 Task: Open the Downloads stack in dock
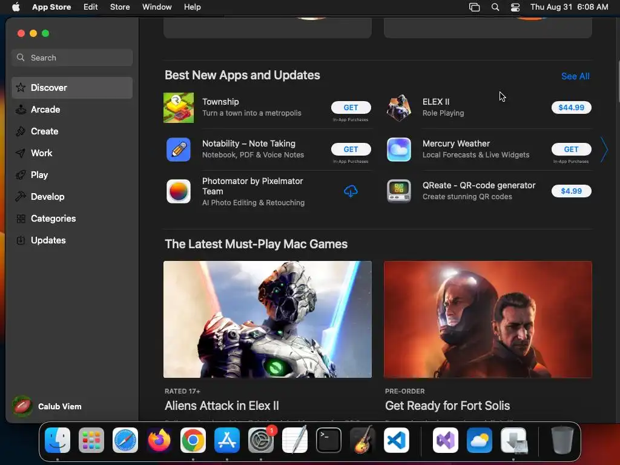click(513, 440)
